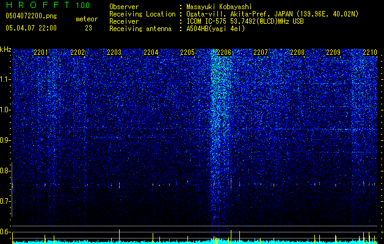Viewport: 384px width, 244px height.
Task: Click the 2206 time label
Action: click(224, 52)
